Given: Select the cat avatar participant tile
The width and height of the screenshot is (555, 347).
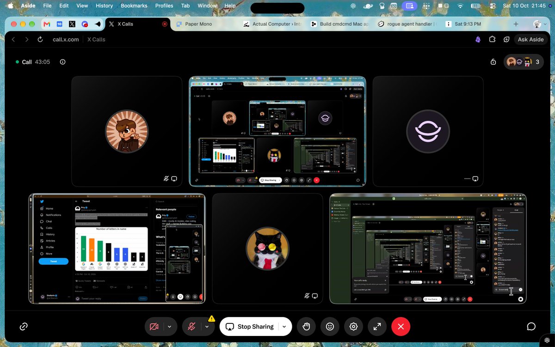Looking at the screenshot, I should pyautogui.click(x=267, y=249).
